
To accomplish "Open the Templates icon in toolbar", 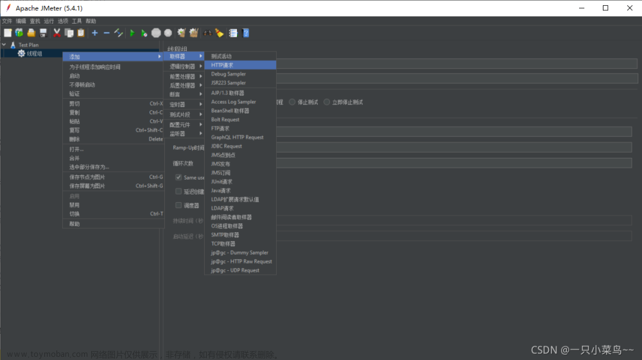I will (x=19, y=33).
